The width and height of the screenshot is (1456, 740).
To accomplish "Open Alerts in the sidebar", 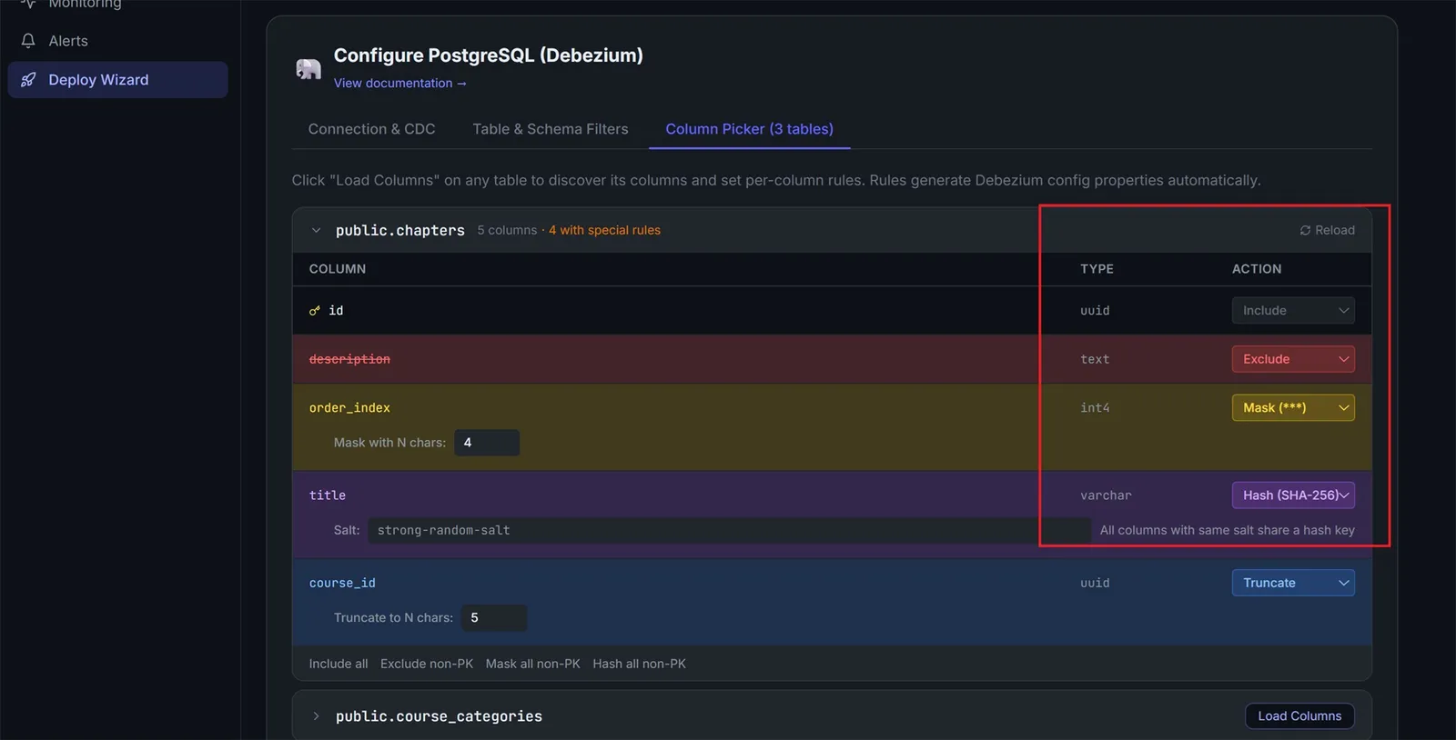I will 117,41.
